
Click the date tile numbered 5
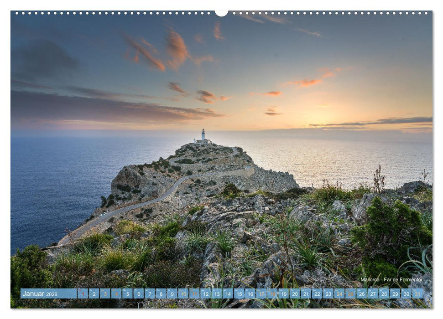pyautogui.click(x=128, y=295)
